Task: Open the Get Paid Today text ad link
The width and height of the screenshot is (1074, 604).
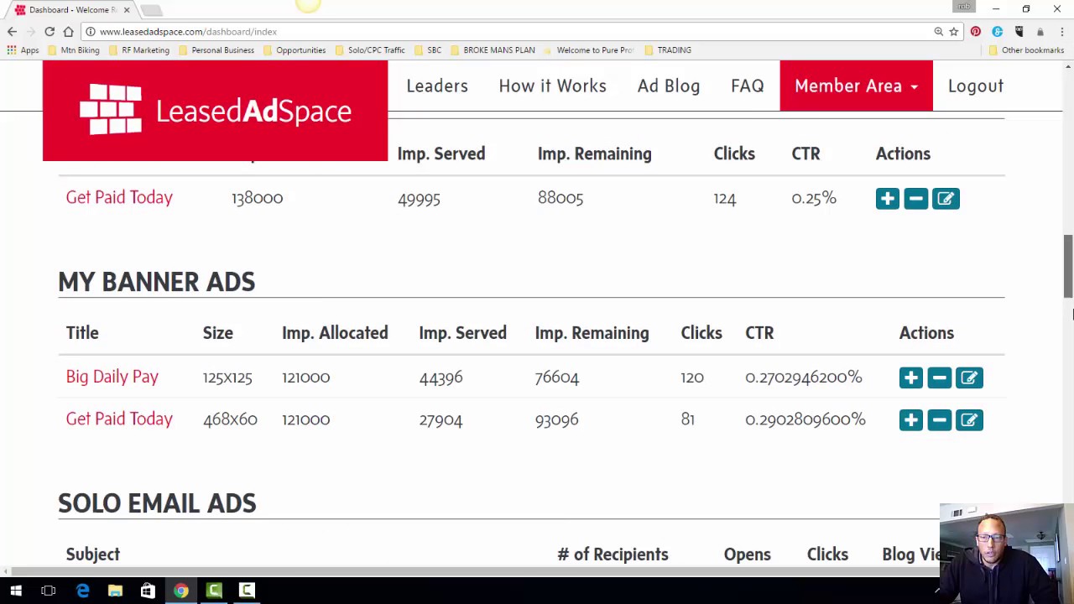Action: coord(119,198)
